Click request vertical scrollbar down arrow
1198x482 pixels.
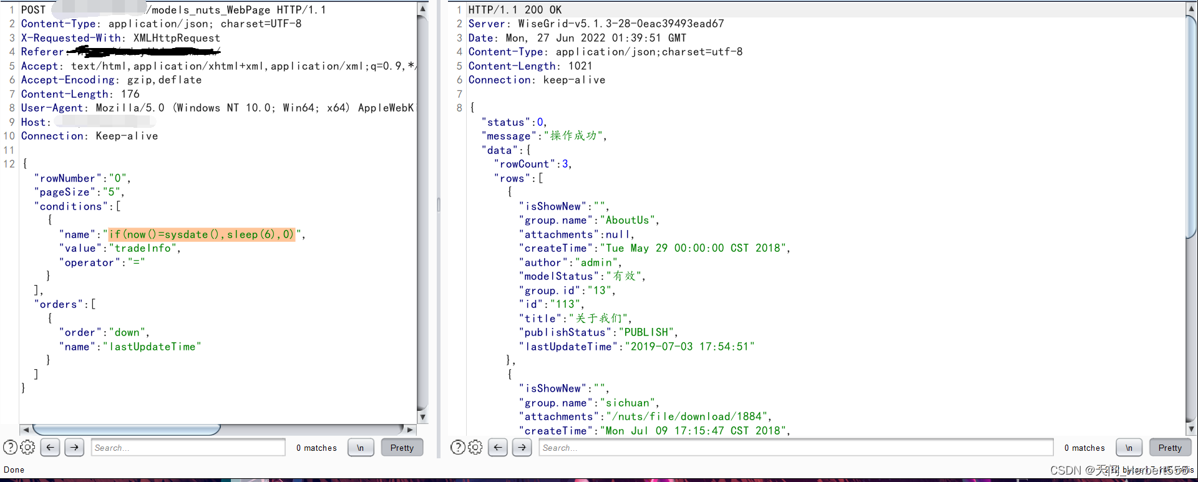tap(422, 417)
